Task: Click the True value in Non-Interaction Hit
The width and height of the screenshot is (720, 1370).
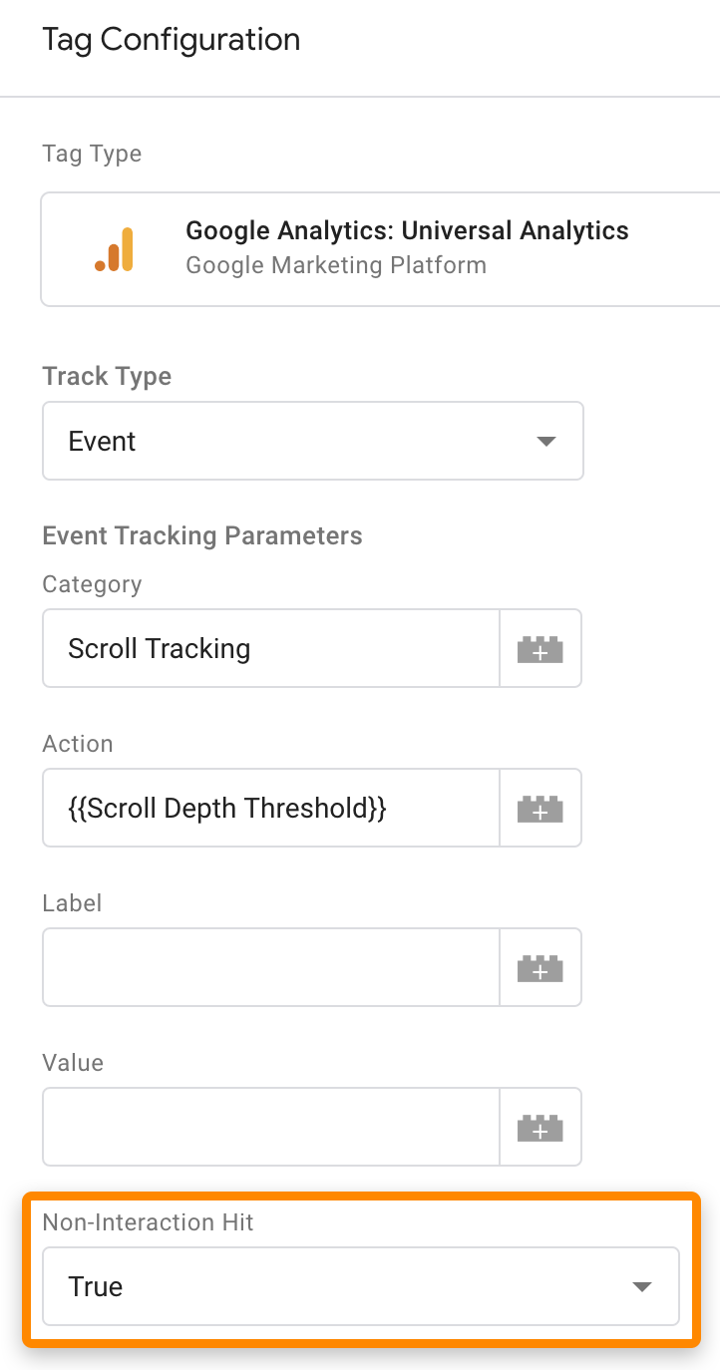Action: pyautogui.click(x=96, y=1286)
